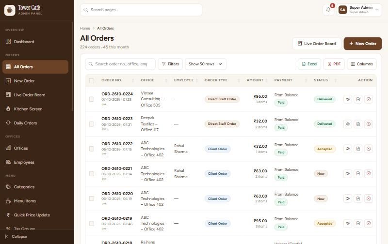Open Live Order Board header button
This screenshot has height=244, width=388.
coord(317,44)
